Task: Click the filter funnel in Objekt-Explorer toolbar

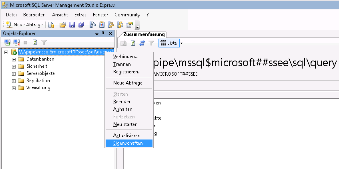Action: pos(44,42)
